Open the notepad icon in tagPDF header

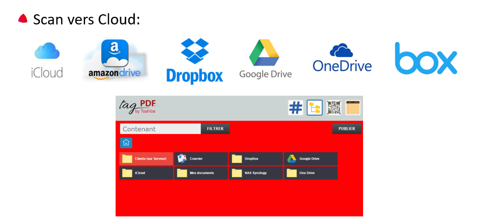click(353, 108)
